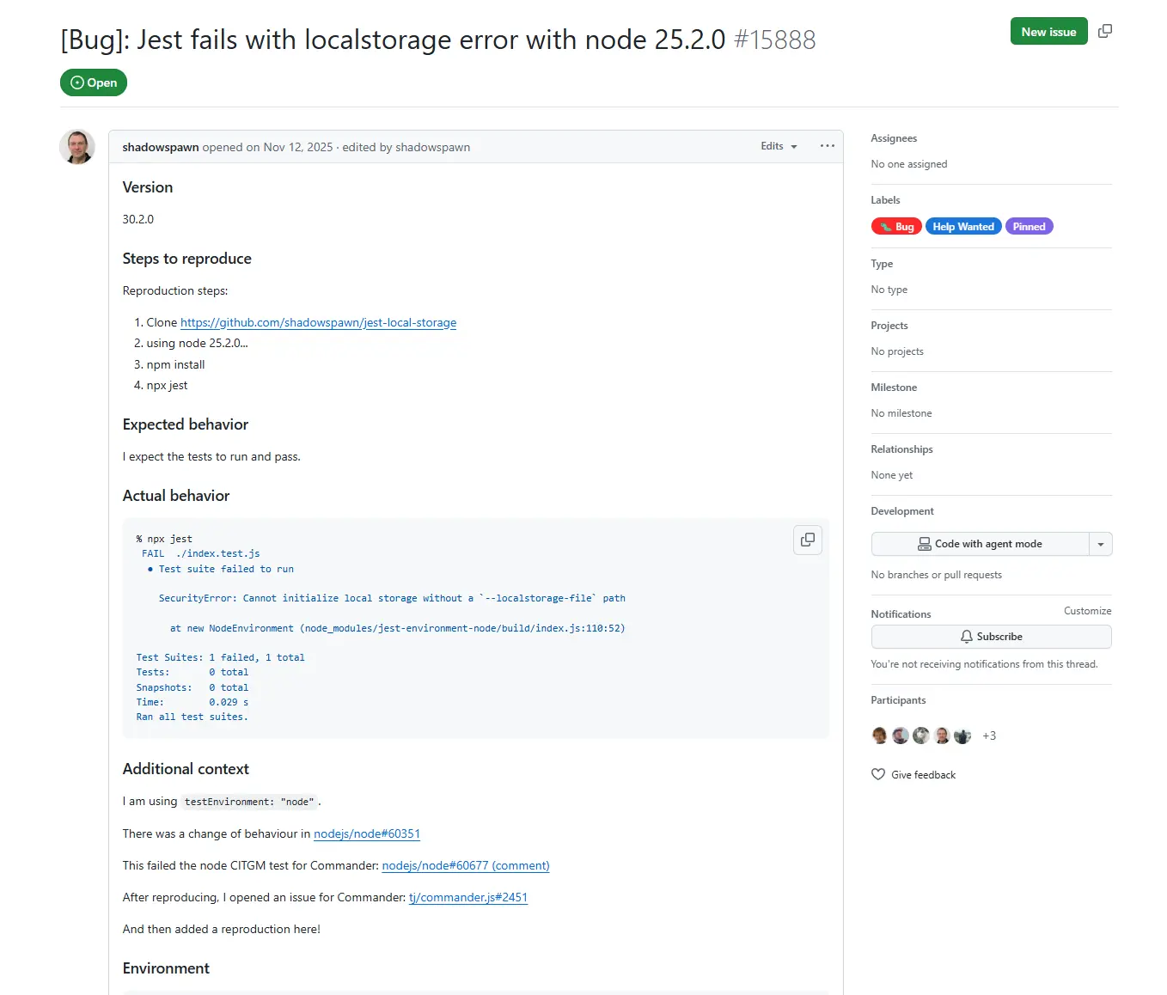Click the Open issue status badge

coord(93,82)
